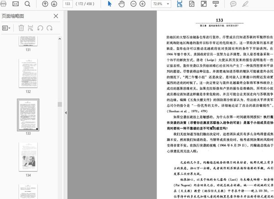274x199 pixels.
Task: Delete selected page with trash icon
Action: 21,28
